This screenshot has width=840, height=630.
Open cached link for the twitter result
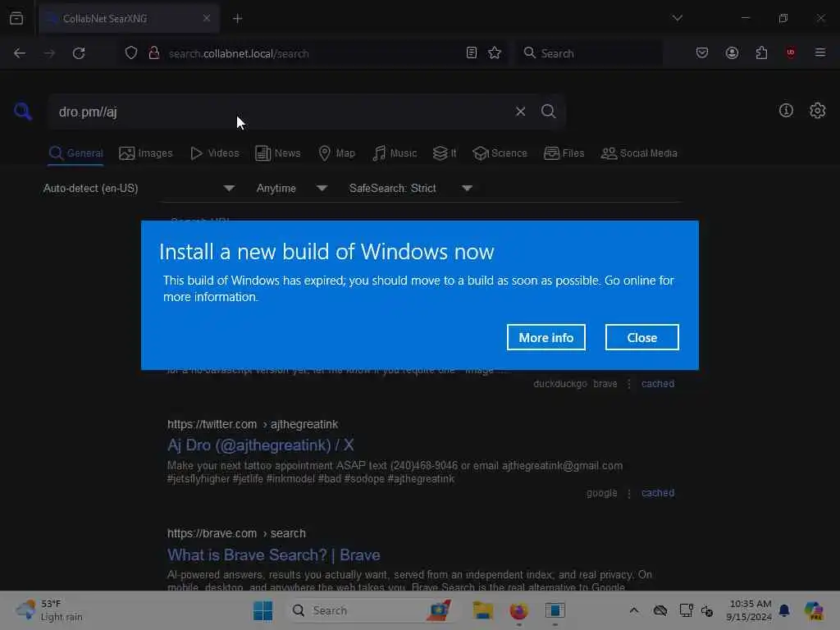(x=658, y=493)
